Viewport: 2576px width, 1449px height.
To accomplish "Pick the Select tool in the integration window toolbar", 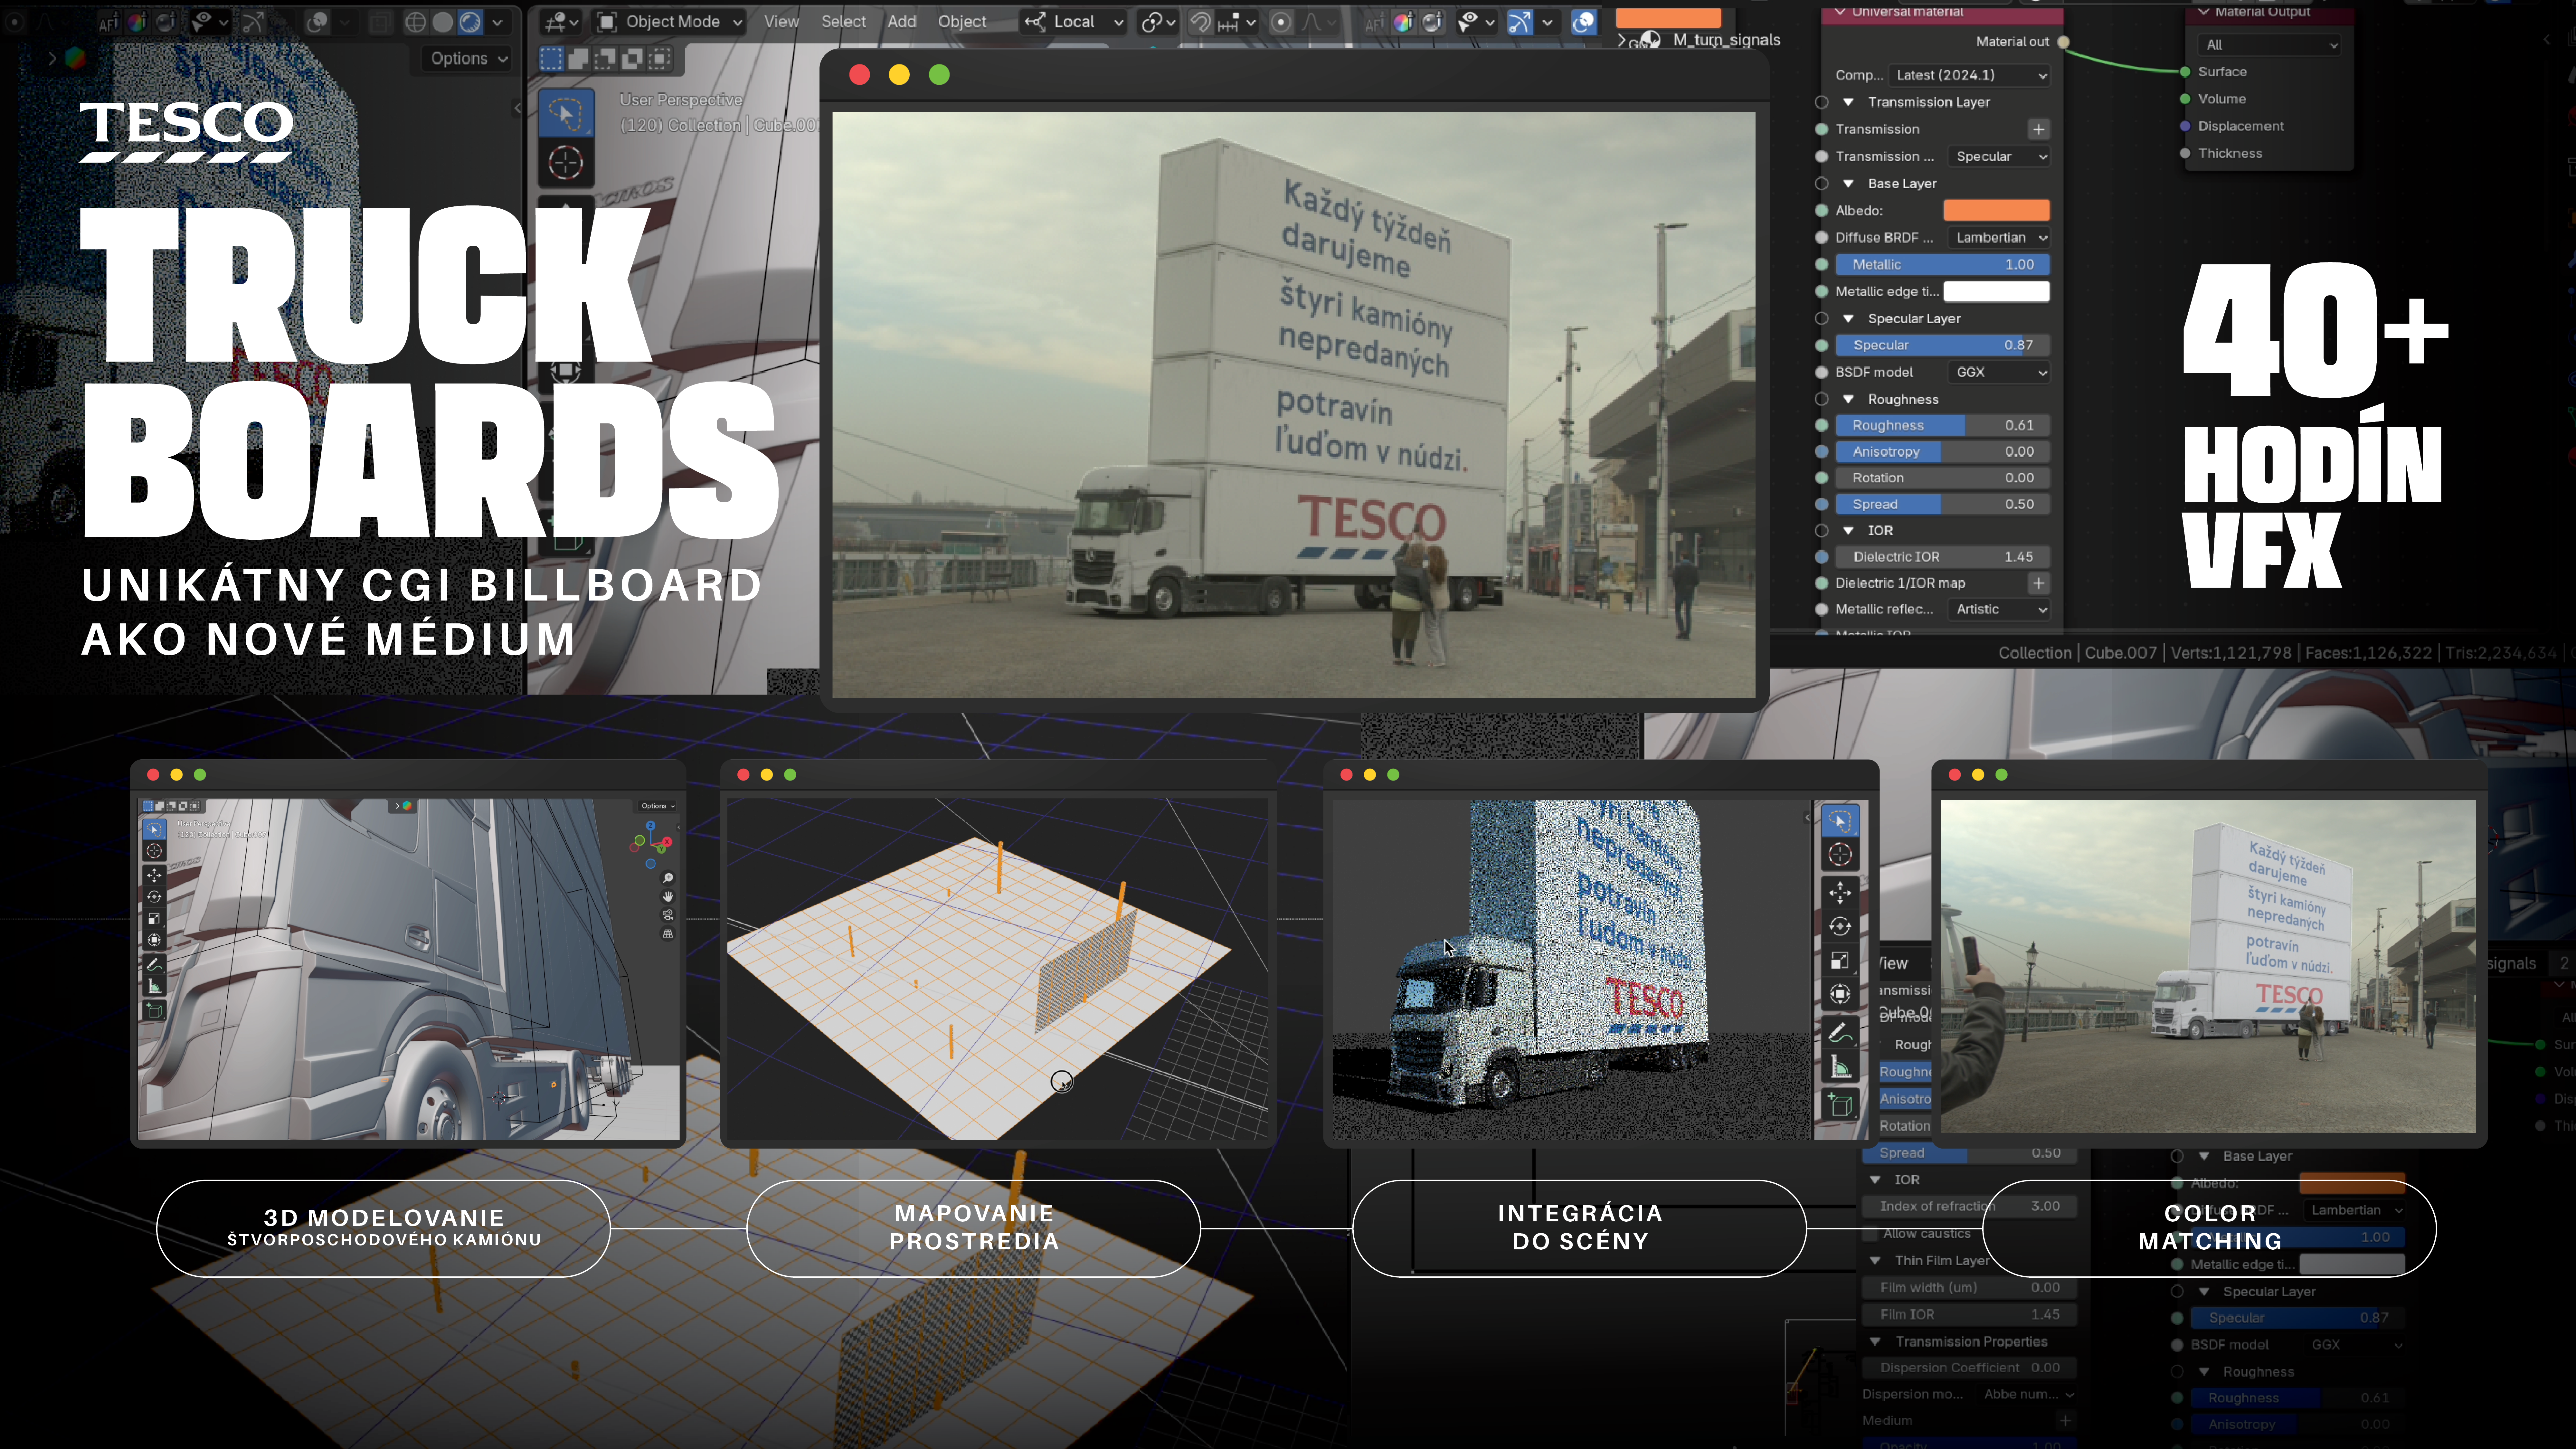I will pyautogui.click(x=1840, y=821).
